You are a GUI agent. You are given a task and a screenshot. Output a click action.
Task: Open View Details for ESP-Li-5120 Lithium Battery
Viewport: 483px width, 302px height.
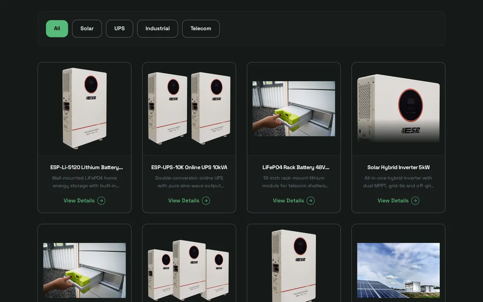[x=85, y=201]
